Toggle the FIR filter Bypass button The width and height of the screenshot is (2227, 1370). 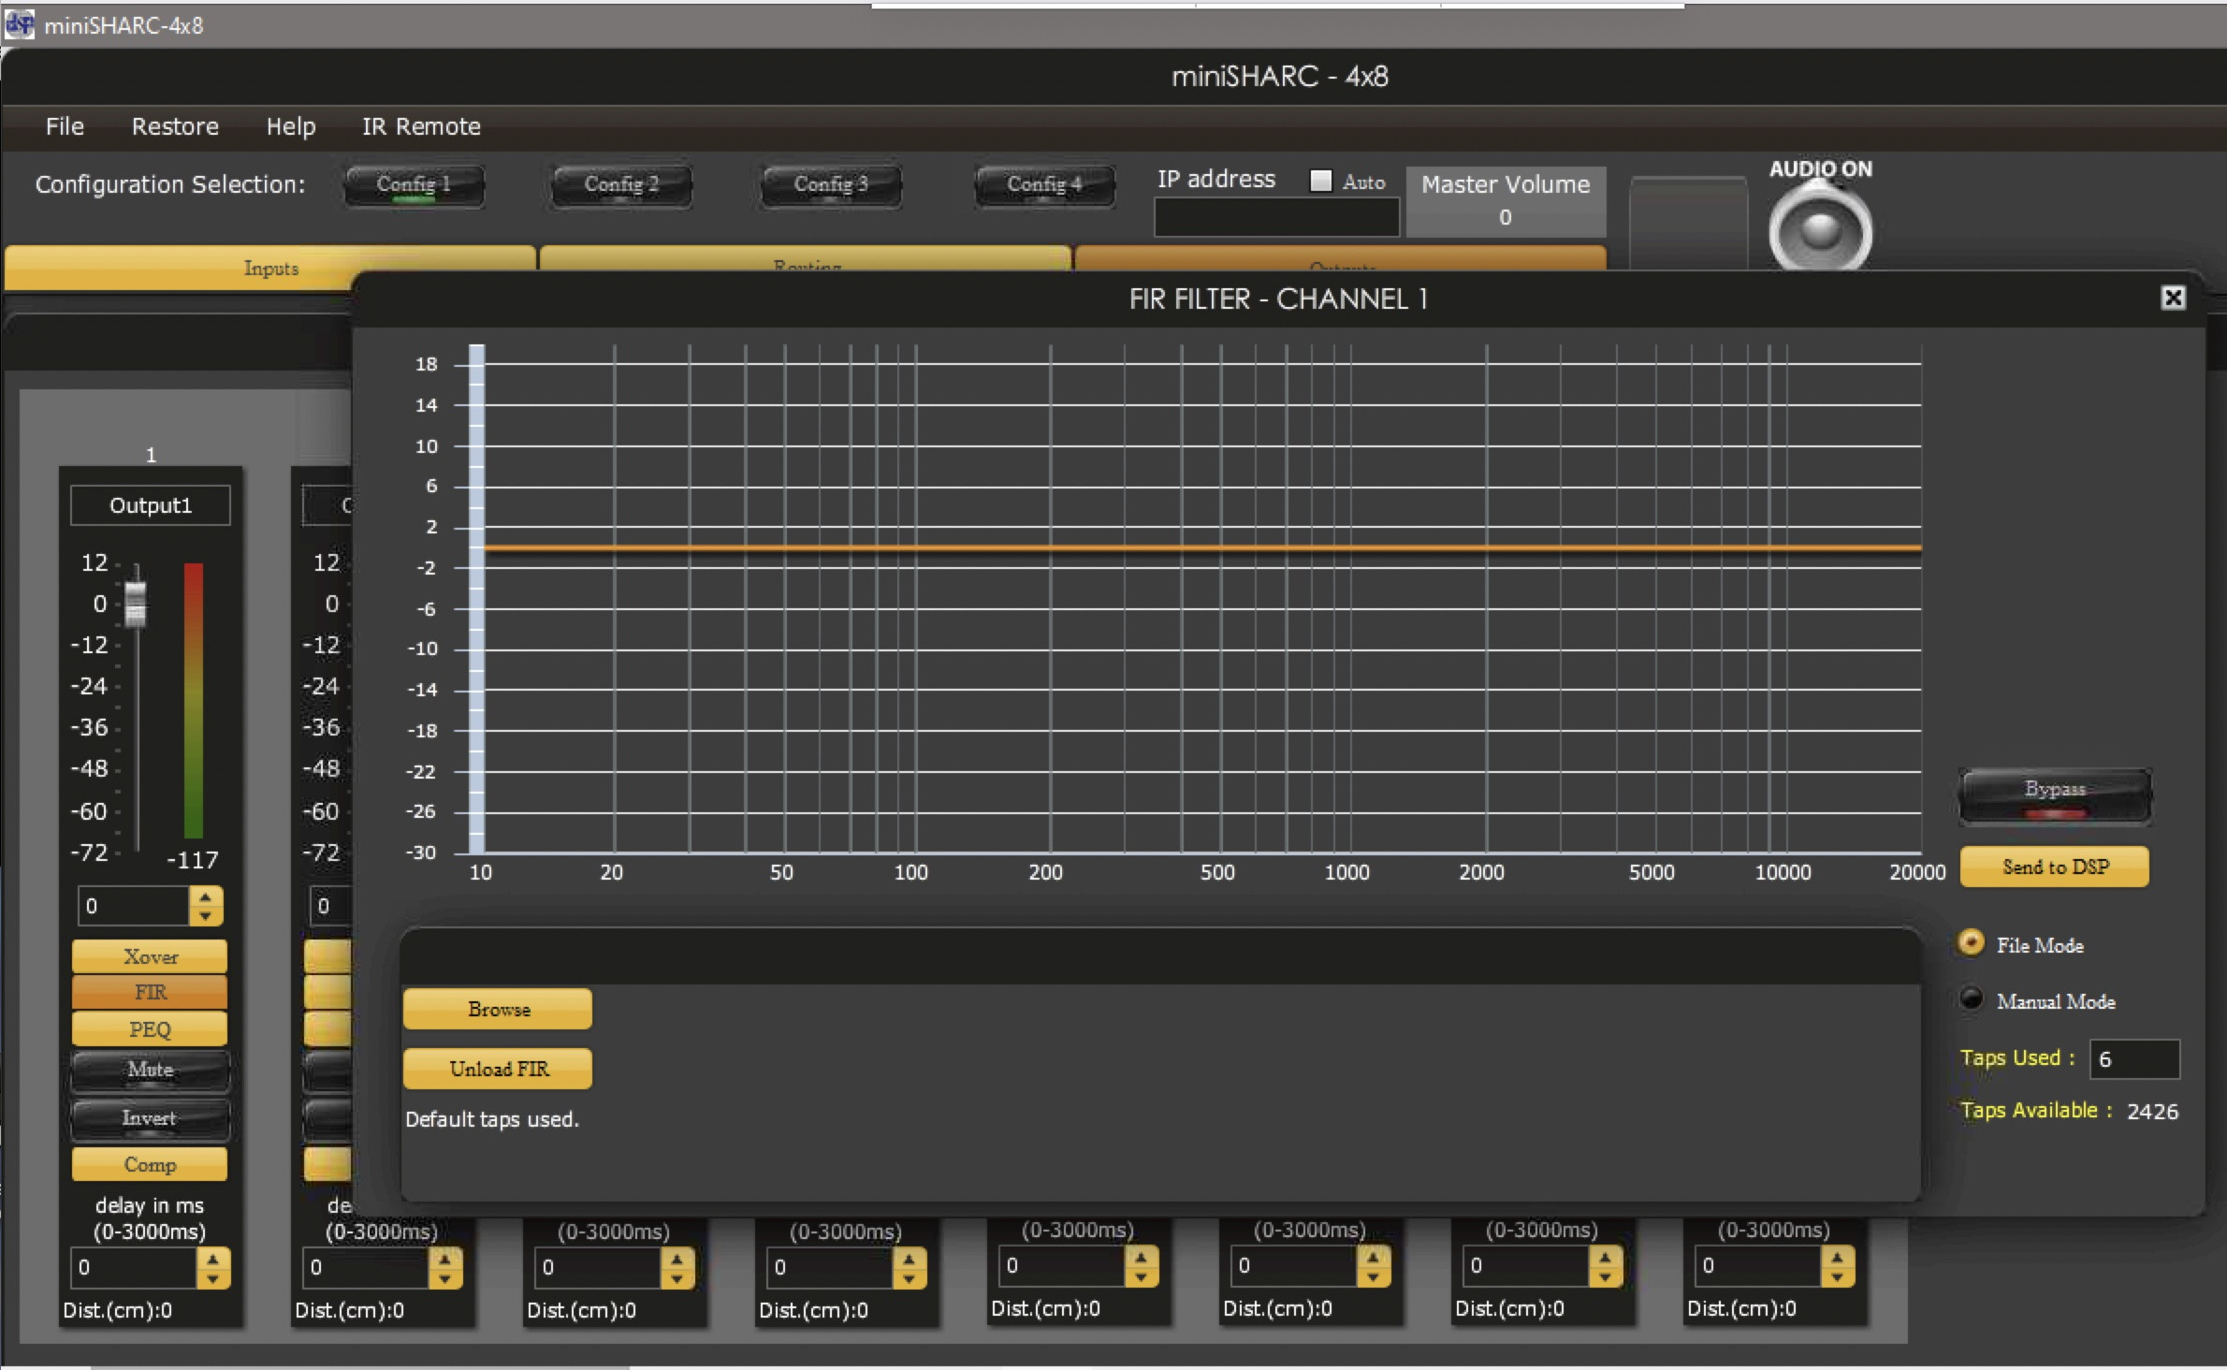[x=2055, y=795]
